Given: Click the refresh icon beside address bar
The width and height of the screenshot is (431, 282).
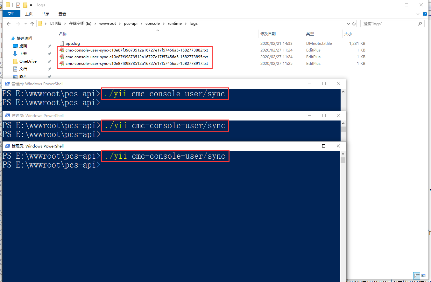Looking at the screenshot, I should point(354,24).
